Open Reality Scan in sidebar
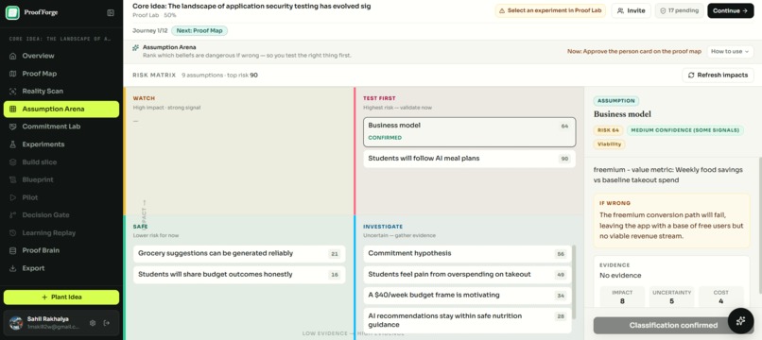Image resolution: width=762 pixels, height=340 pixels. 61,92
